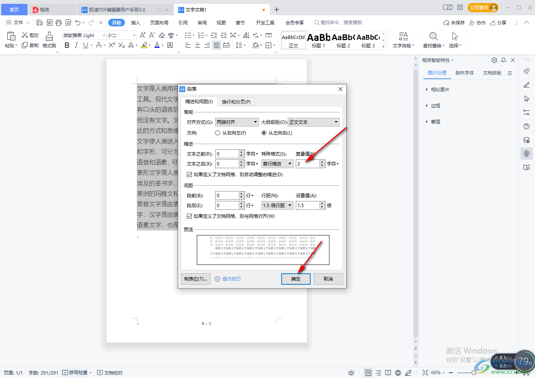The width and height of the screenshot is (535, 378).
Task: Click the Text Layout (文字排版) icon
Action: click(x=403, y=36)
